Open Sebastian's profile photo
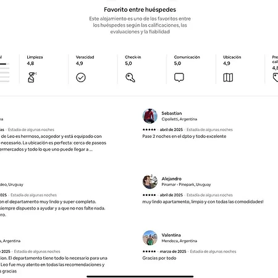The height and width of the screenshot is (278, 278). click(x=150, y=116)
